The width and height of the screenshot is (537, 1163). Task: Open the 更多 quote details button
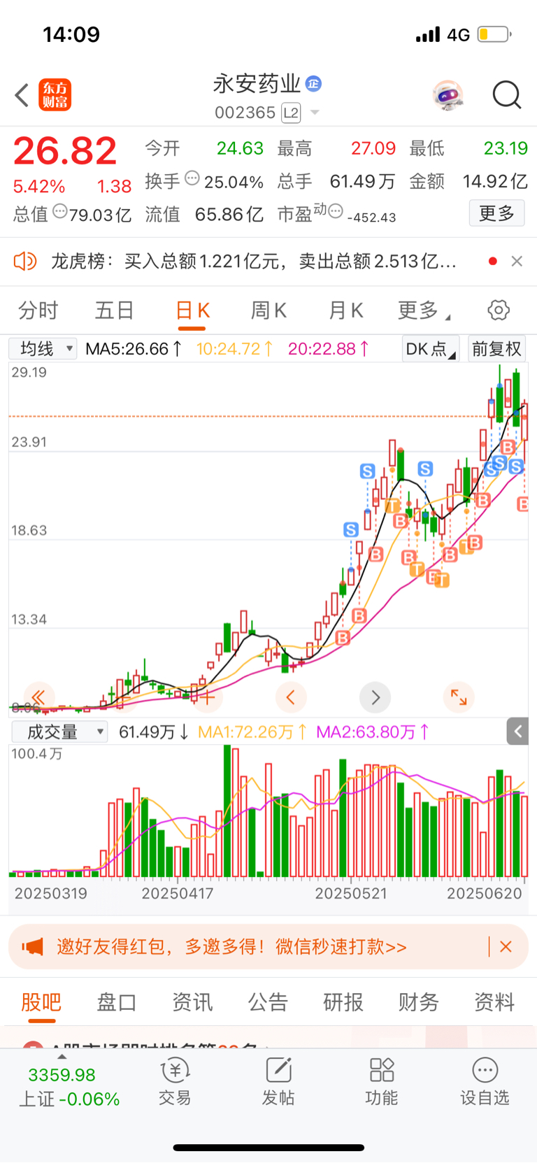(x=496, y=213)
